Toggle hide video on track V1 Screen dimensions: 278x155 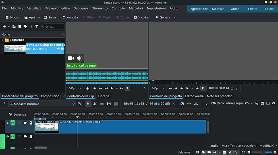click(x=25, y=137)
